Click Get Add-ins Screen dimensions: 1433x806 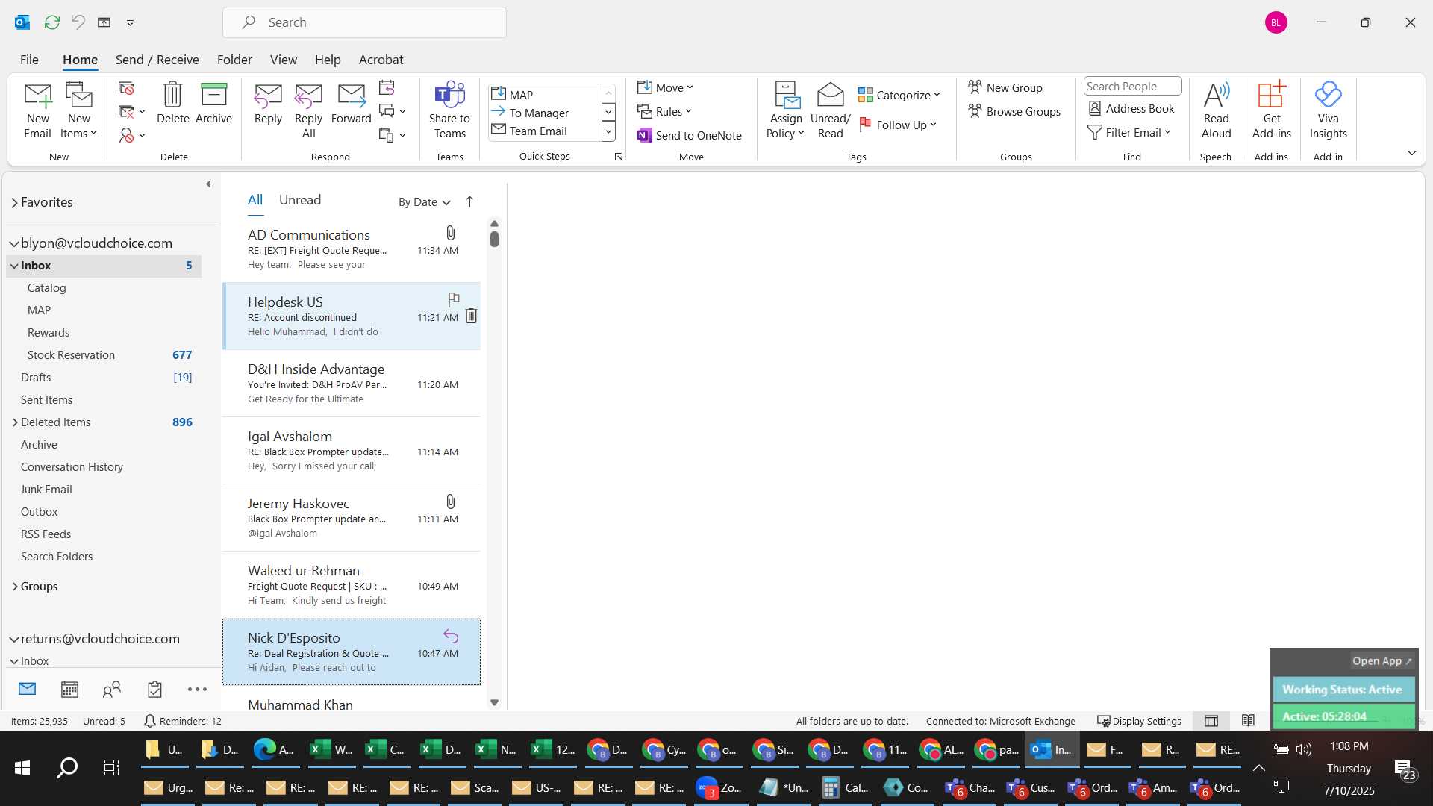(1271, 110)
